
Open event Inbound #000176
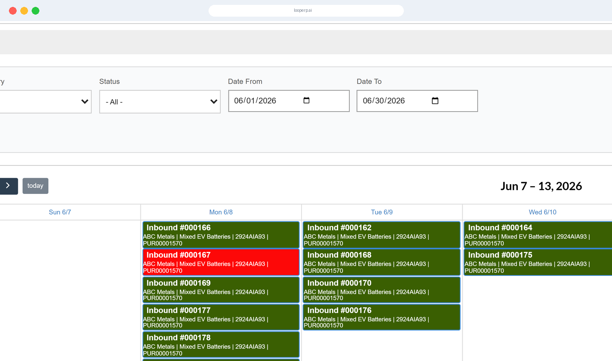pyautogui.click(x=382, y=317)
